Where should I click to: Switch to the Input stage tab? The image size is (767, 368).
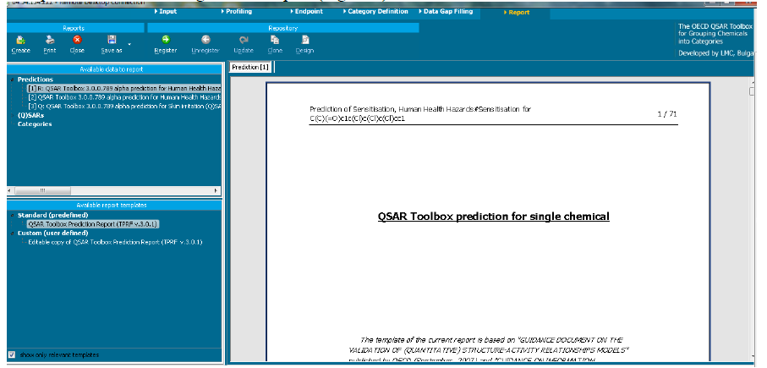[x=166, y=12]
